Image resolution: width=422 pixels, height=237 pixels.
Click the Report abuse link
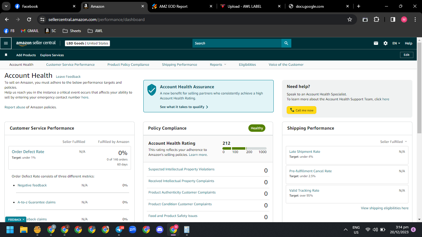(15, 107)
